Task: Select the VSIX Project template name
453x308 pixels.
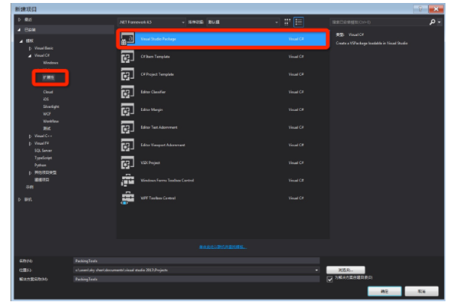Action: pos(150,163)
